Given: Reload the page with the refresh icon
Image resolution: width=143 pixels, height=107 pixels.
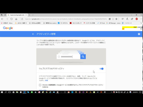Looking at the screenshot, I should coord(12,19).
